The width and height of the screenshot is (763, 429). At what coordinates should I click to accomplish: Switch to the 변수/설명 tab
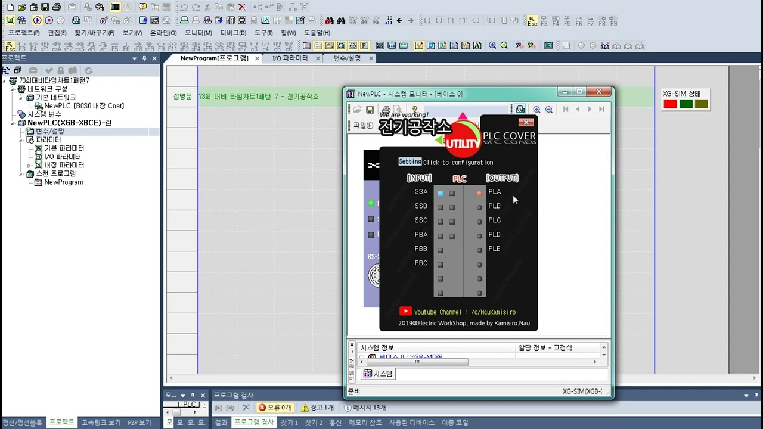pyautogui.click(x=347, y=58)
